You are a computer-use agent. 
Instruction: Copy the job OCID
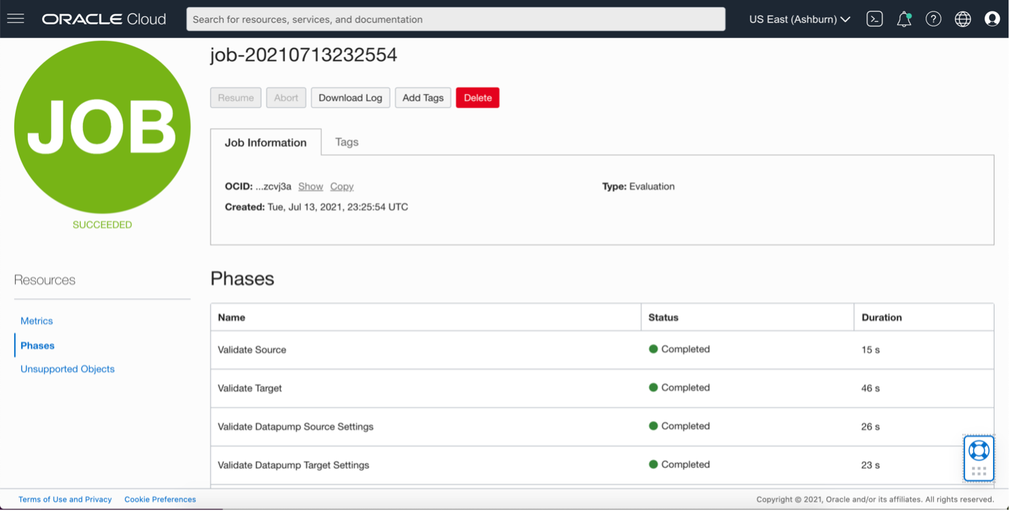click(x=342, y=186)
